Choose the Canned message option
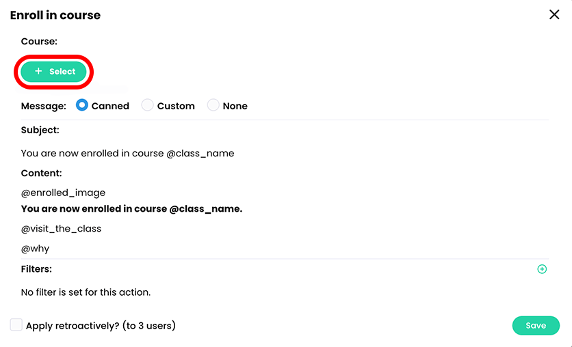 [82, 105]
